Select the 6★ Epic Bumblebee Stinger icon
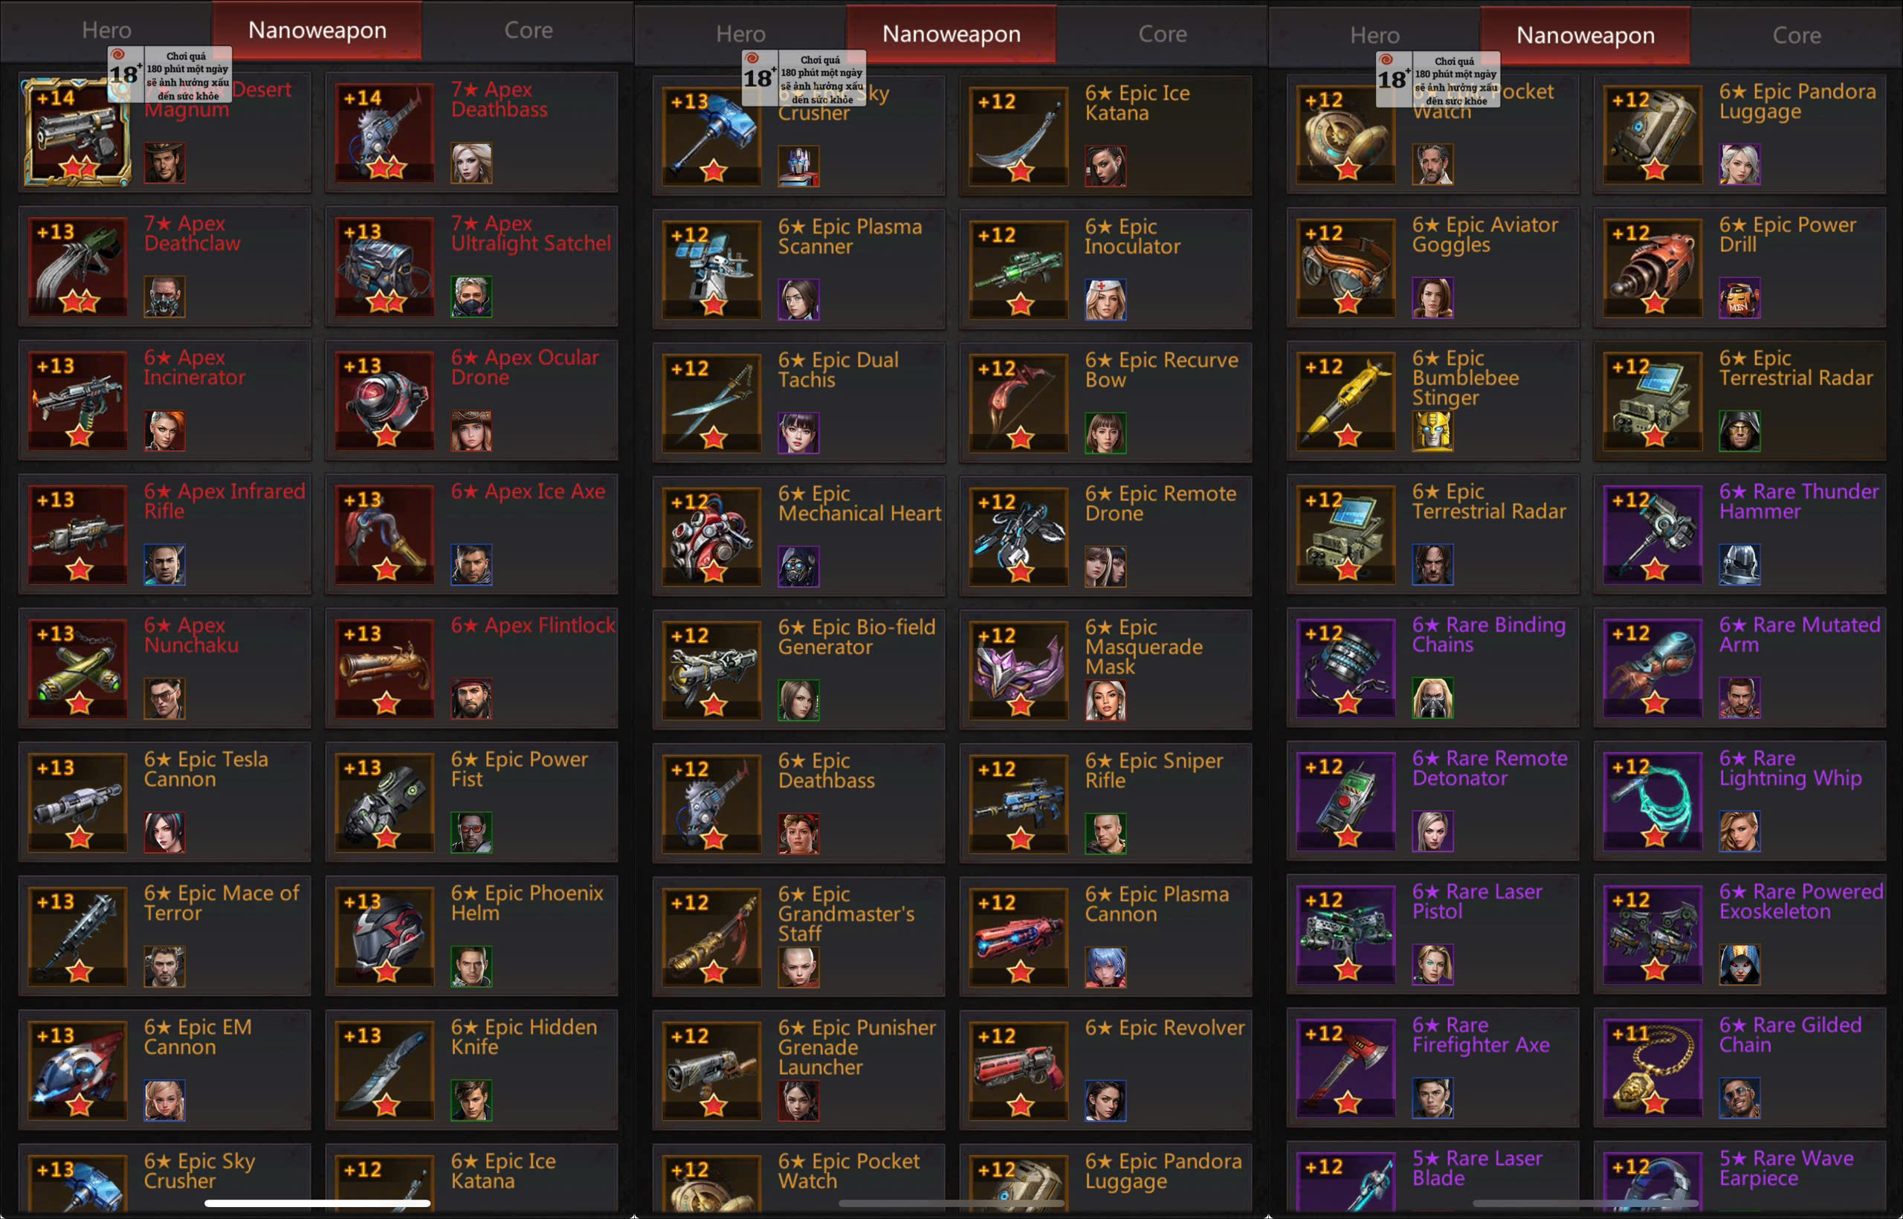 coord(1345,401)
